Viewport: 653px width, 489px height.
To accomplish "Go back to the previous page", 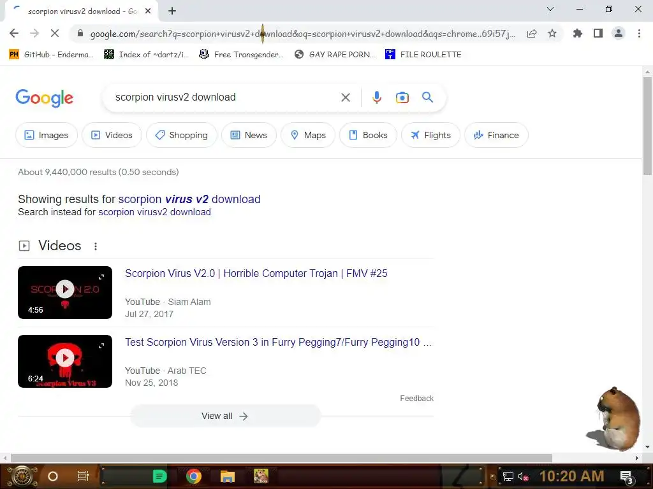I will [14, 33].
